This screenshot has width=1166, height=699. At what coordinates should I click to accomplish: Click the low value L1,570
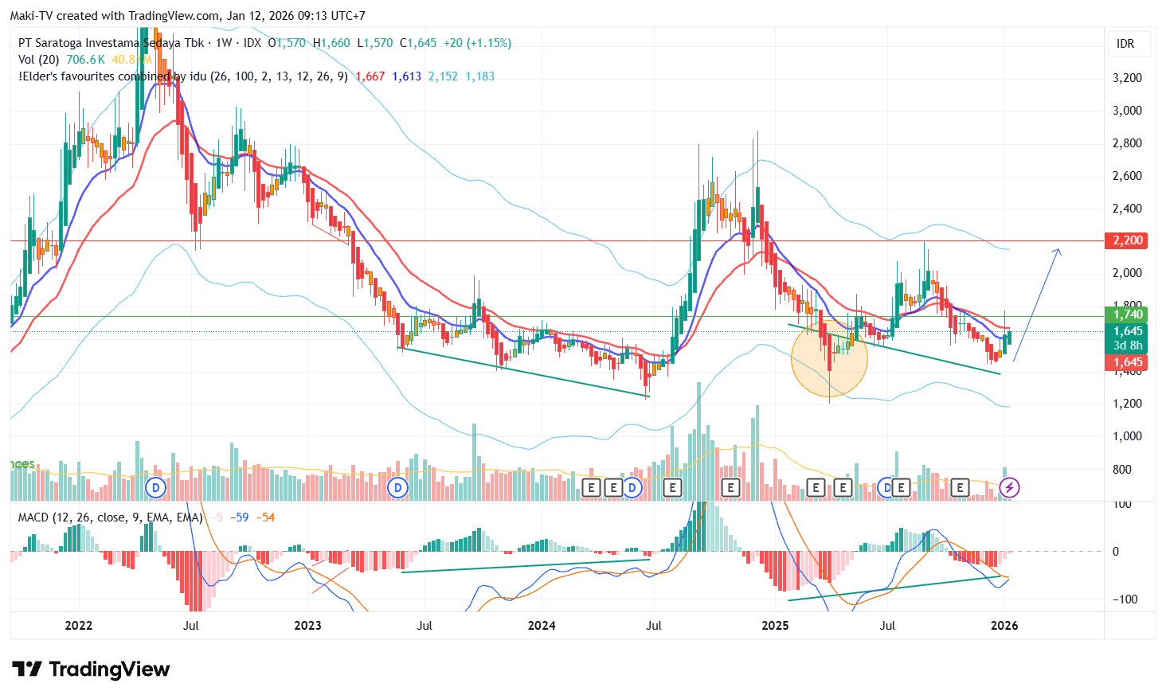pos(375,43)
